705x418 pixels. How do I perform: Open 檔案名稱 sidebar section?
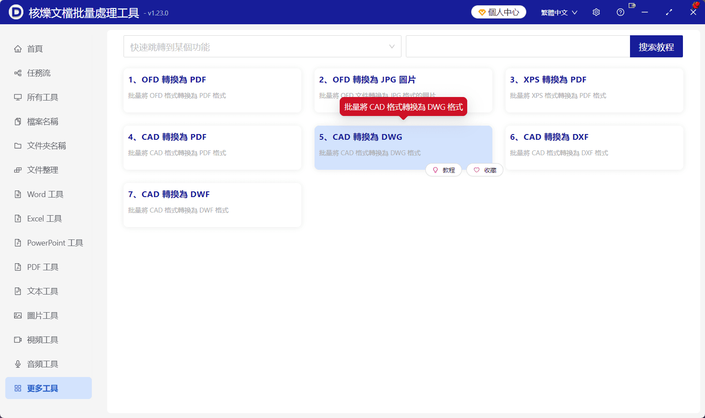click(49, 121)
